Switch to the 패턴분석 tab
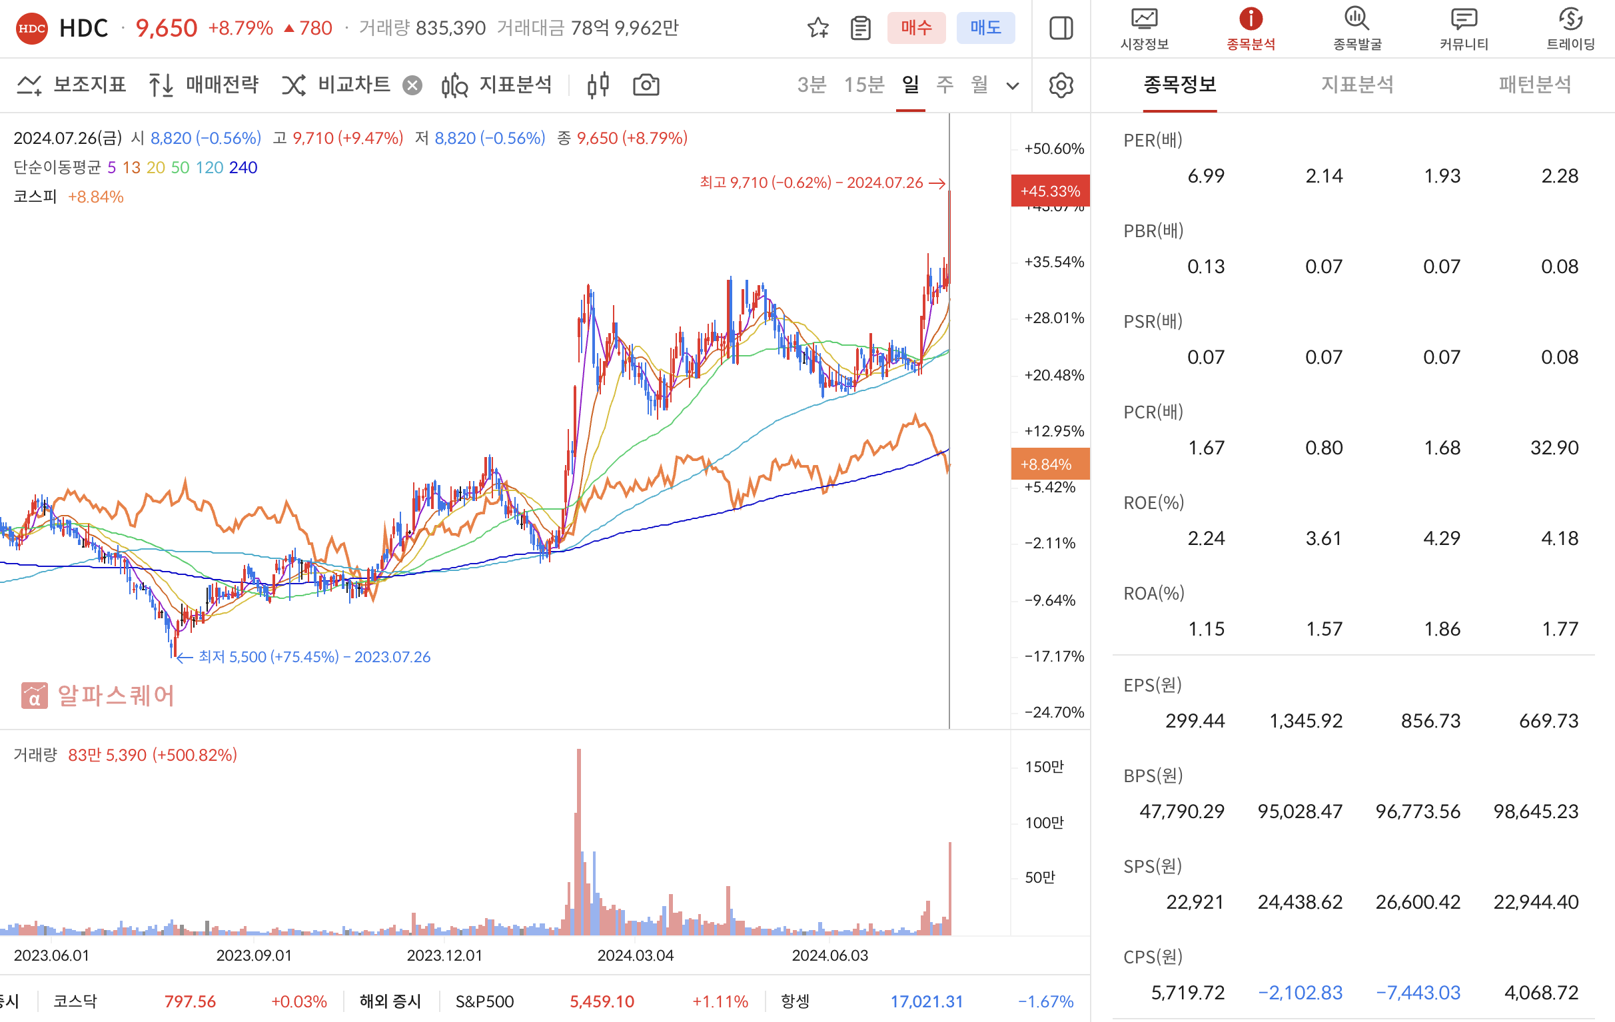 click(1534, 85)
